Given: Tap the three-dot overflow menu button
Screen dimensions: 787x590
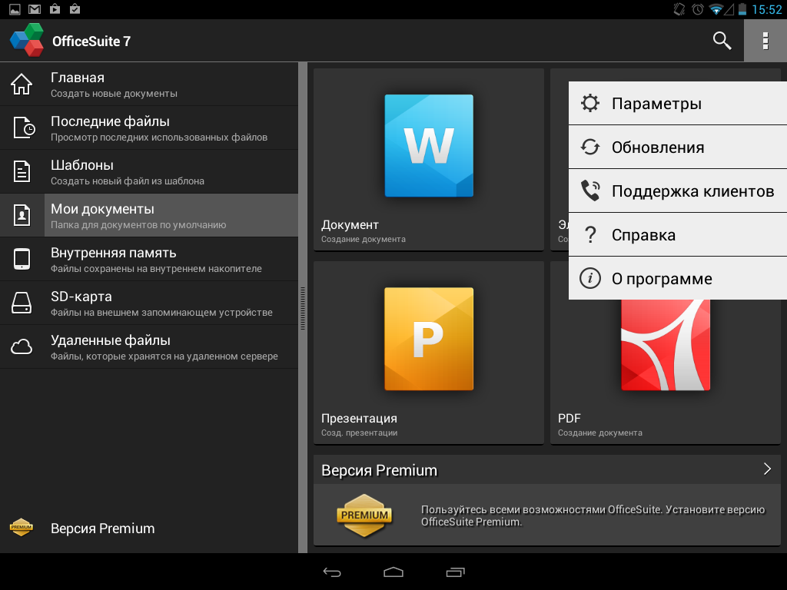Looking at the screenshot, I should click(x=765, y=41).
